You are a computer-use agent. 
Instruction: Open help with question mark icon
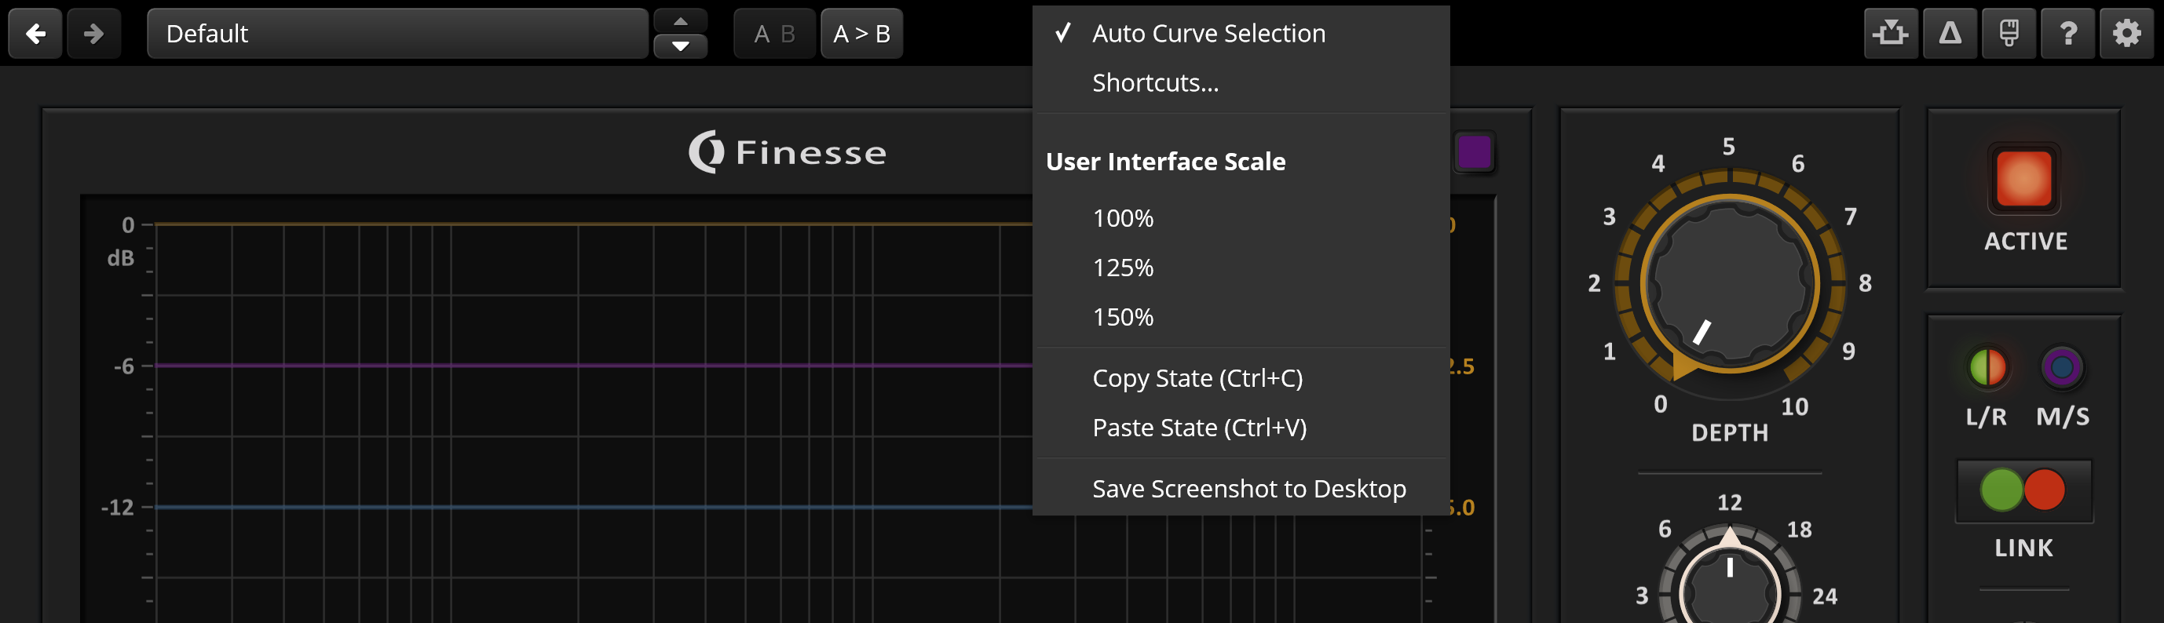(x=2067, y=34)
